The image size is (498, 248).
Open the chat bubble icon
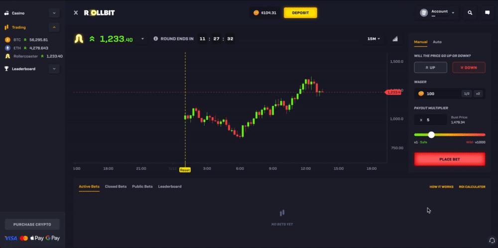click(487, 13)
